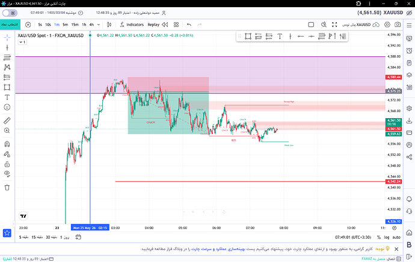This screenshot has width=415, height=262.
Task: Open the emoji icons tool
Action: 7,107
